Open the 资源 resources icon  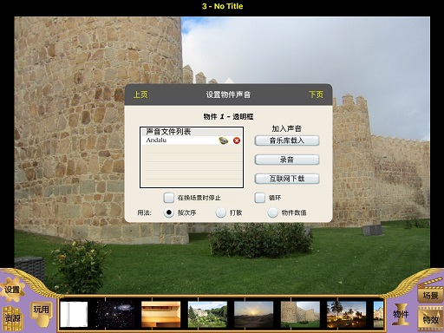[x=13, y=318]
